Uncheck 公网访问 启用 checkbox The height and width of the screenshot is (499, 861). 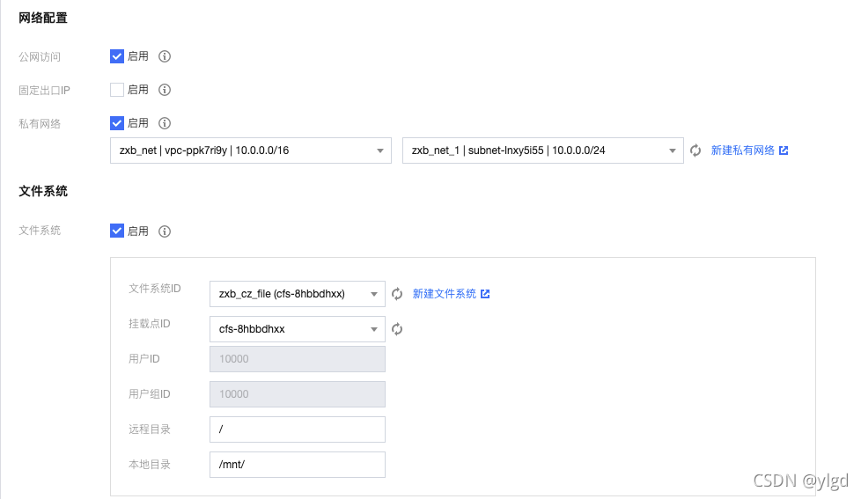click(117, 56)
